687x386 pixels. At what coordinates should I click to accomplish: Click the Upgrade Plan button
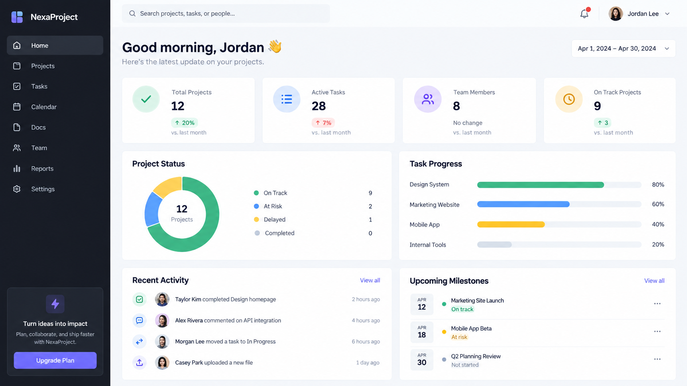55,361
